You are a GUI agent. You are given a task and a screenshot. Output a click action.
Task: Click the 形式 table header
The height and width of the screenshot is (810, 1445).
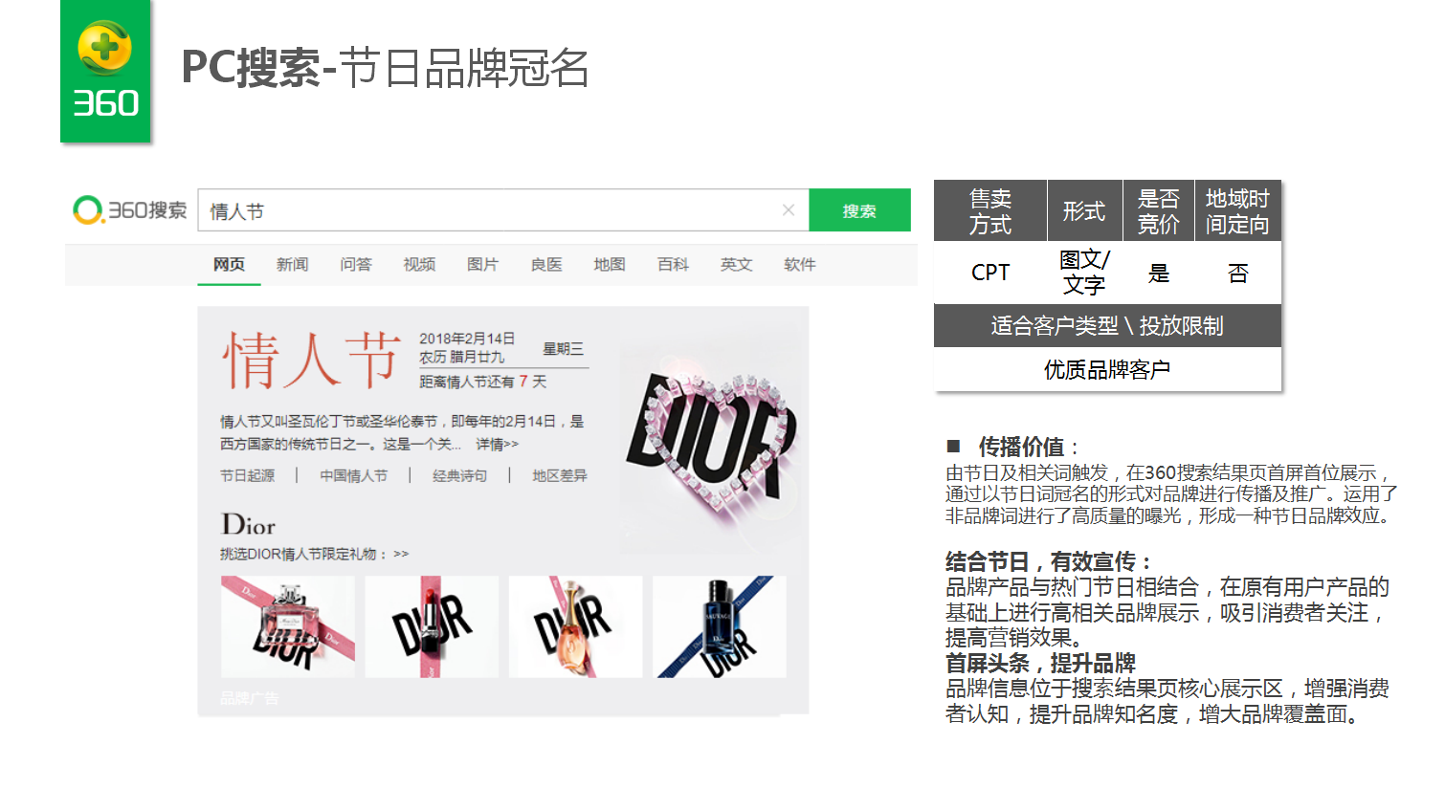(x=1084, y=211)
